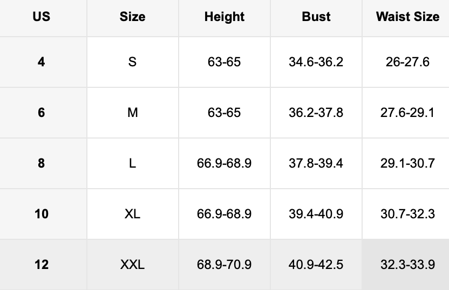Click the XL size cell
The image size is (449, 290).
click(132, 214)
